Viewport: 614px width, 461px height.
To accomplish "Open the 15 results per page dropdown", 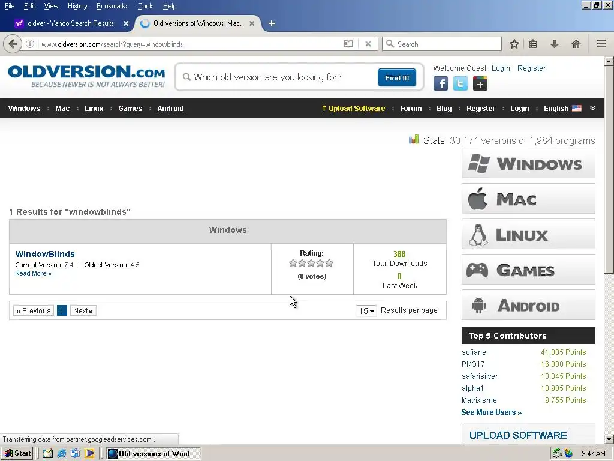I will [366, 311].
